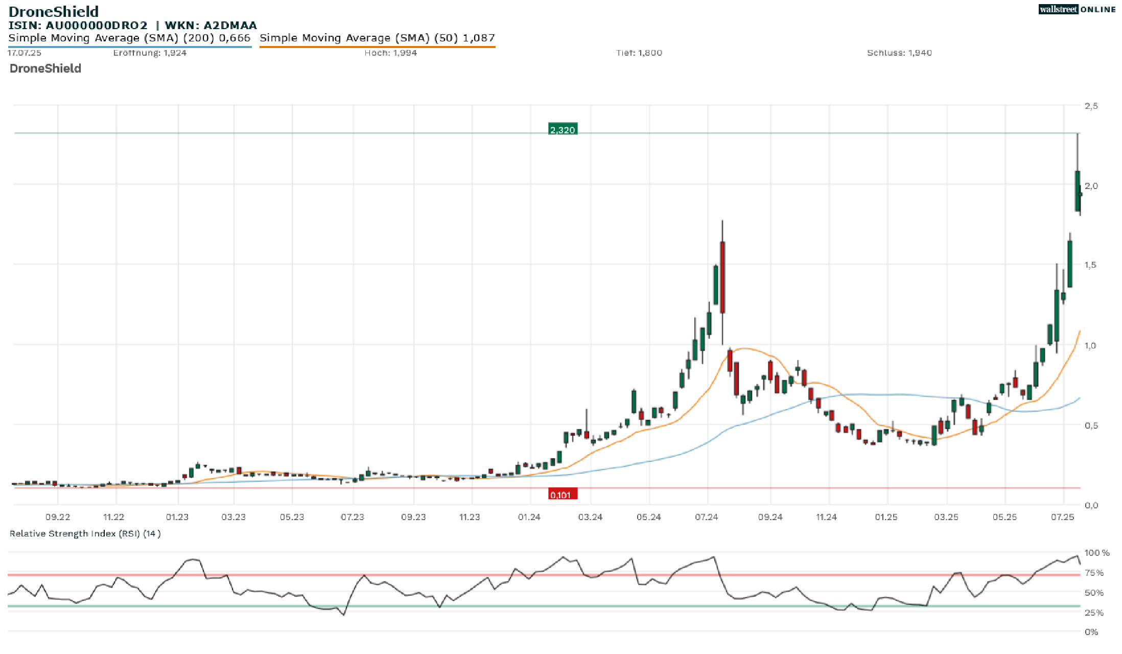Viewport: 1122px width, 654px height.
Task: Click the 03.23 date axis label
Action: pyautogui.click(x=233, y=517)
